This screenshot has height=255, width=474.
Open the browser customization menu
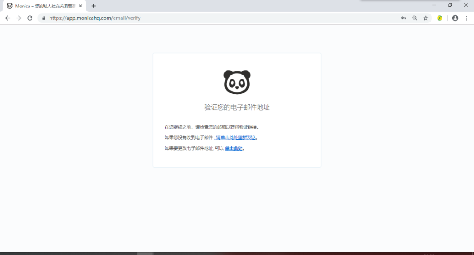click(467, 18)
